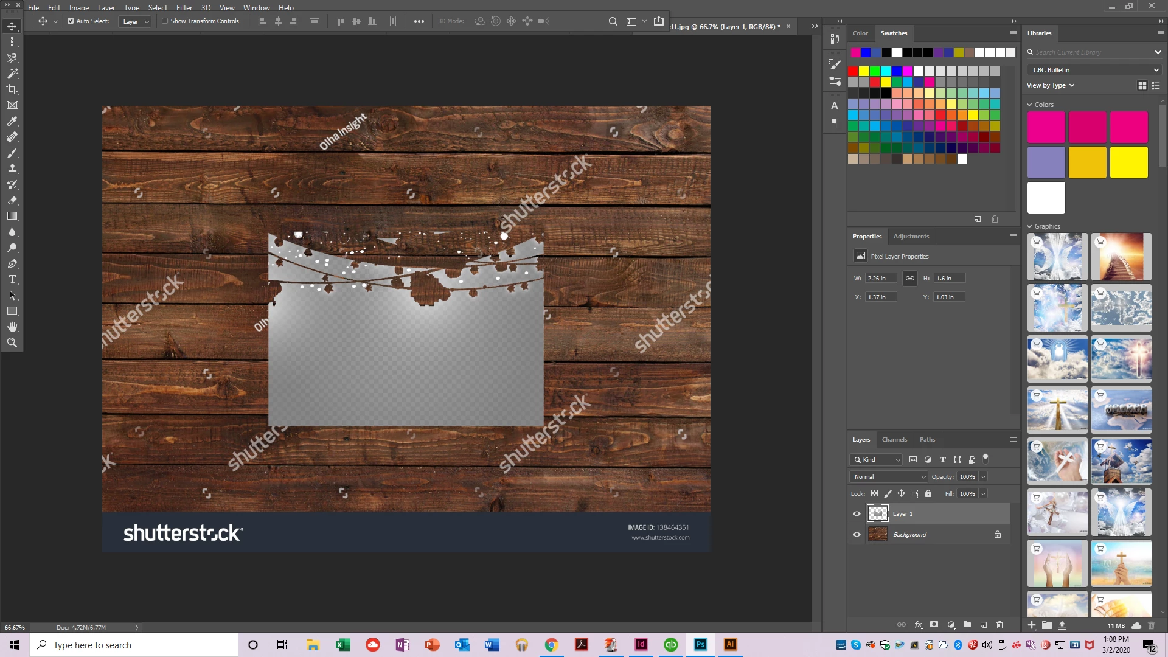1168x657 pixels.
Task: Click the delete layer trash icon
Action: point(999,625)
